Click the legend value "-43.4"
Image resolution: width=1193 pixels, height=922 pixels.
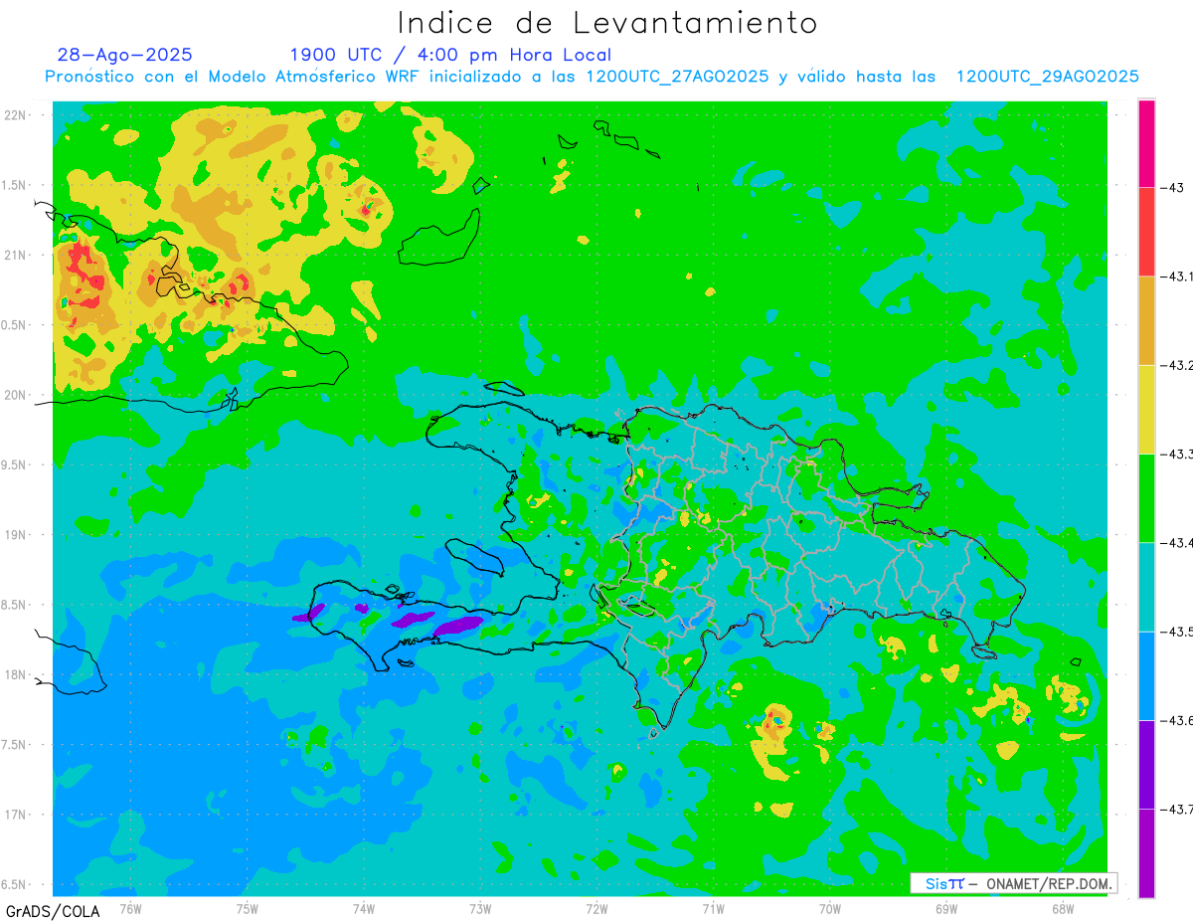pos(1176,542)
